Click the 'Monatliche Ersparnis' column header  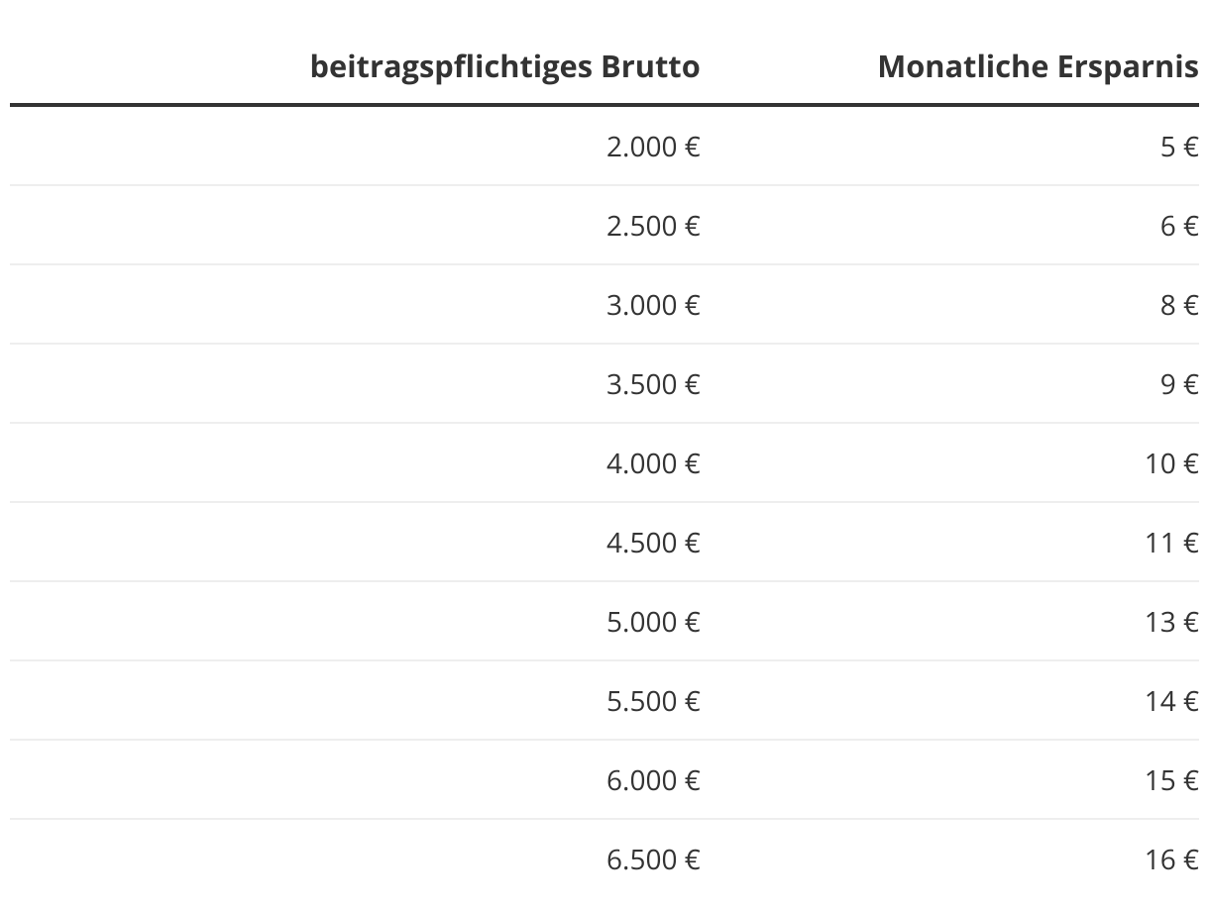coord(1038,66)
